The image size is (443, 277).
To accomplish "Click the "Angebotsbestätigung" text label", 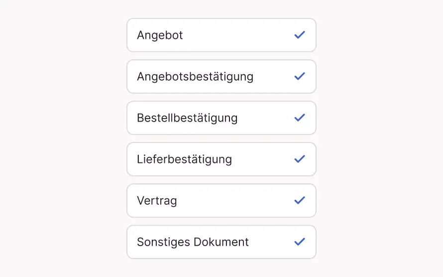I will coord(195,77).
